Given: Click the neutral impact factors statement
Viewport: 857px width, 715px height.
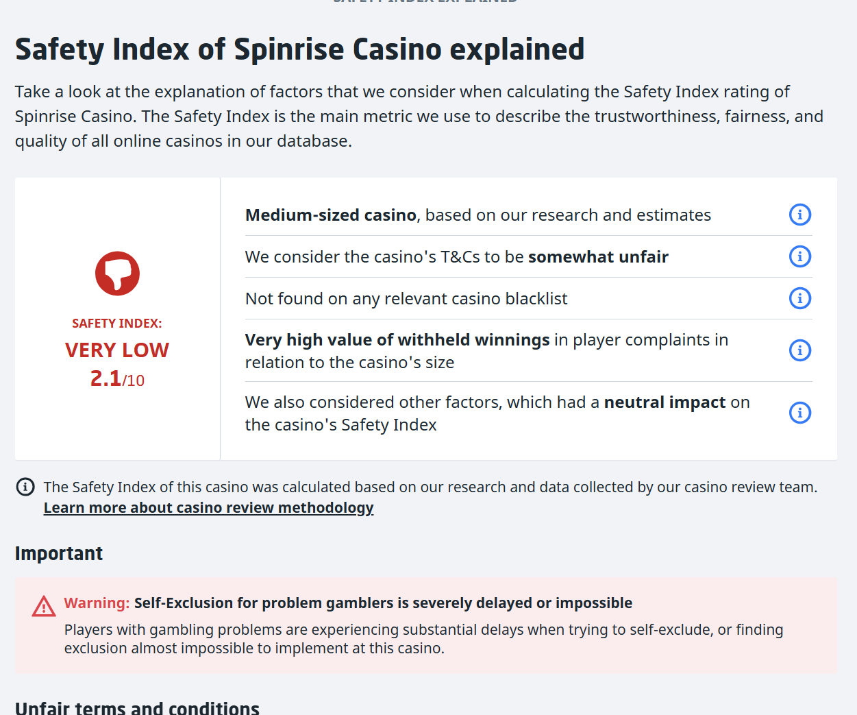Looking at the screenshot, I should click(x=497, y=413).
